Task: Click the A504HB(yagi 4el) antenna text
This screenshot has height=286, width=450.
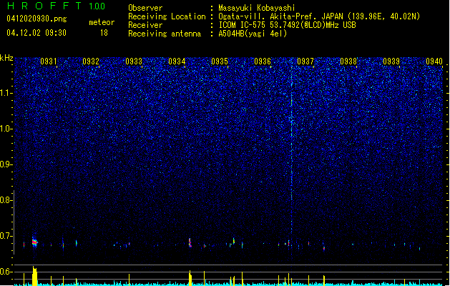Action: click(x=253, y=34)
